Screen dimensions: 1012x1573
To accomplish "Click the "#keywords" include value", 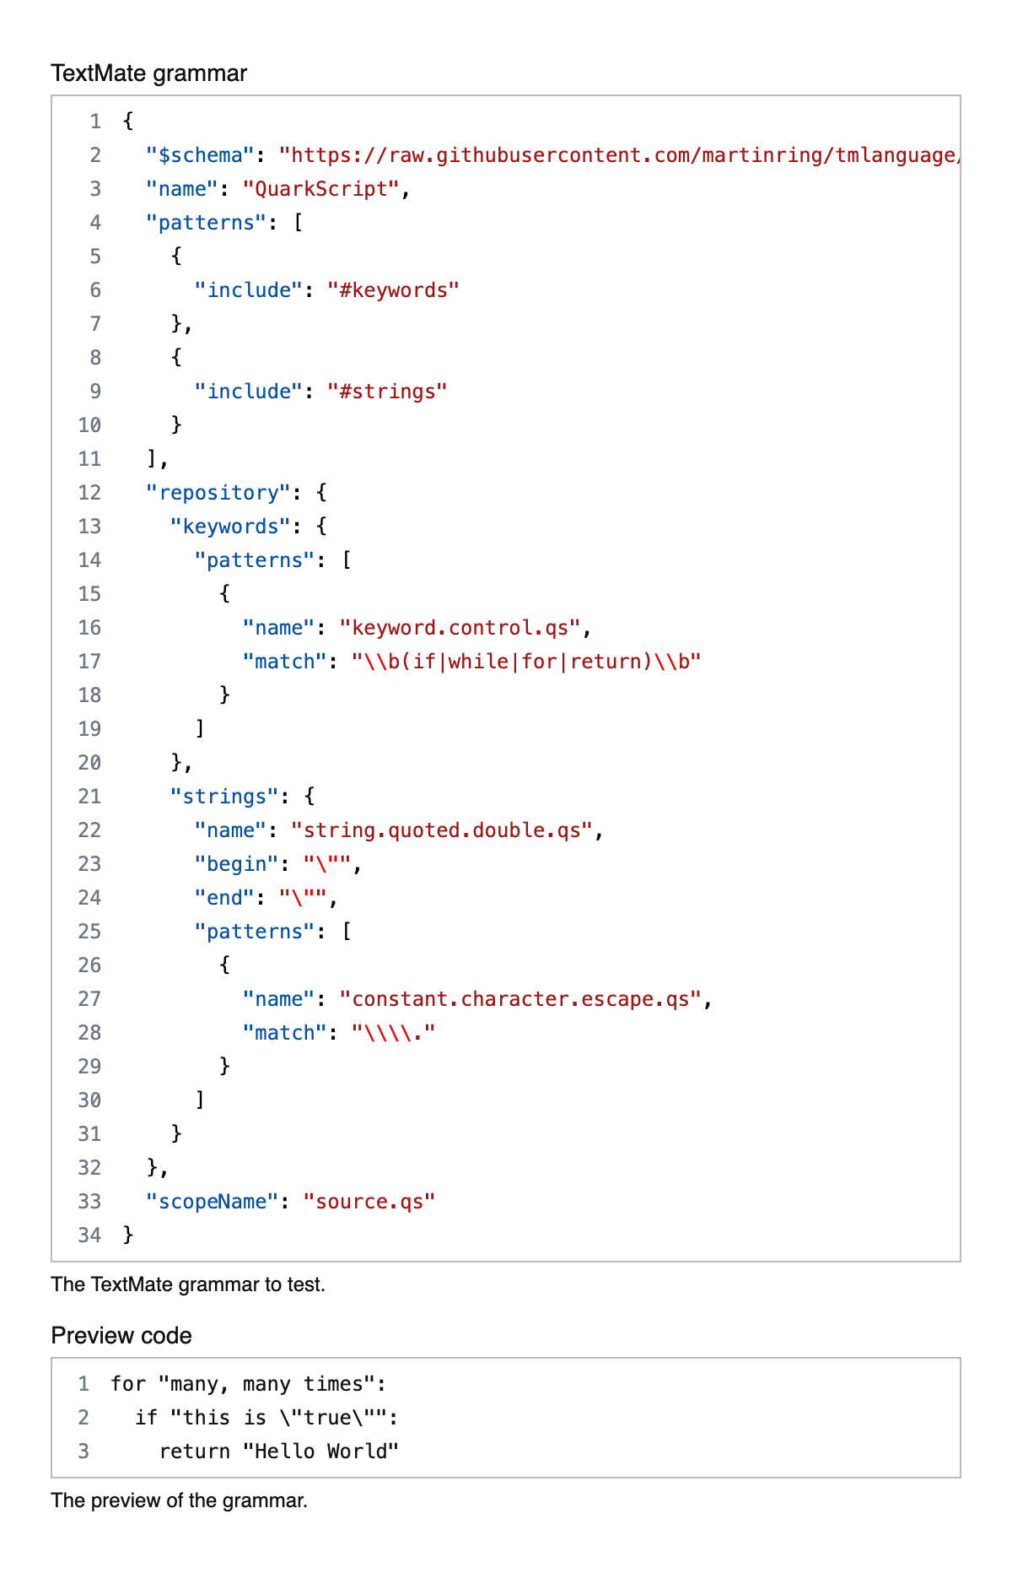I will (x=393, y=290).
